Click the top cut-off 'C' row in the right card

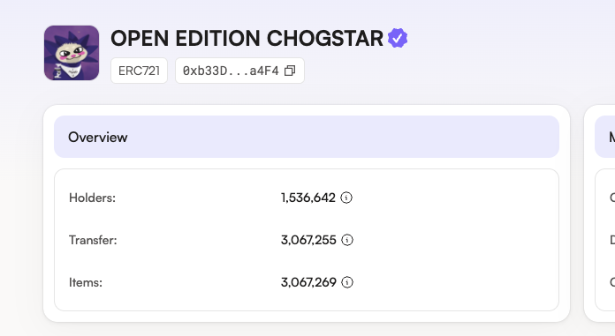(x=612, y=198)
